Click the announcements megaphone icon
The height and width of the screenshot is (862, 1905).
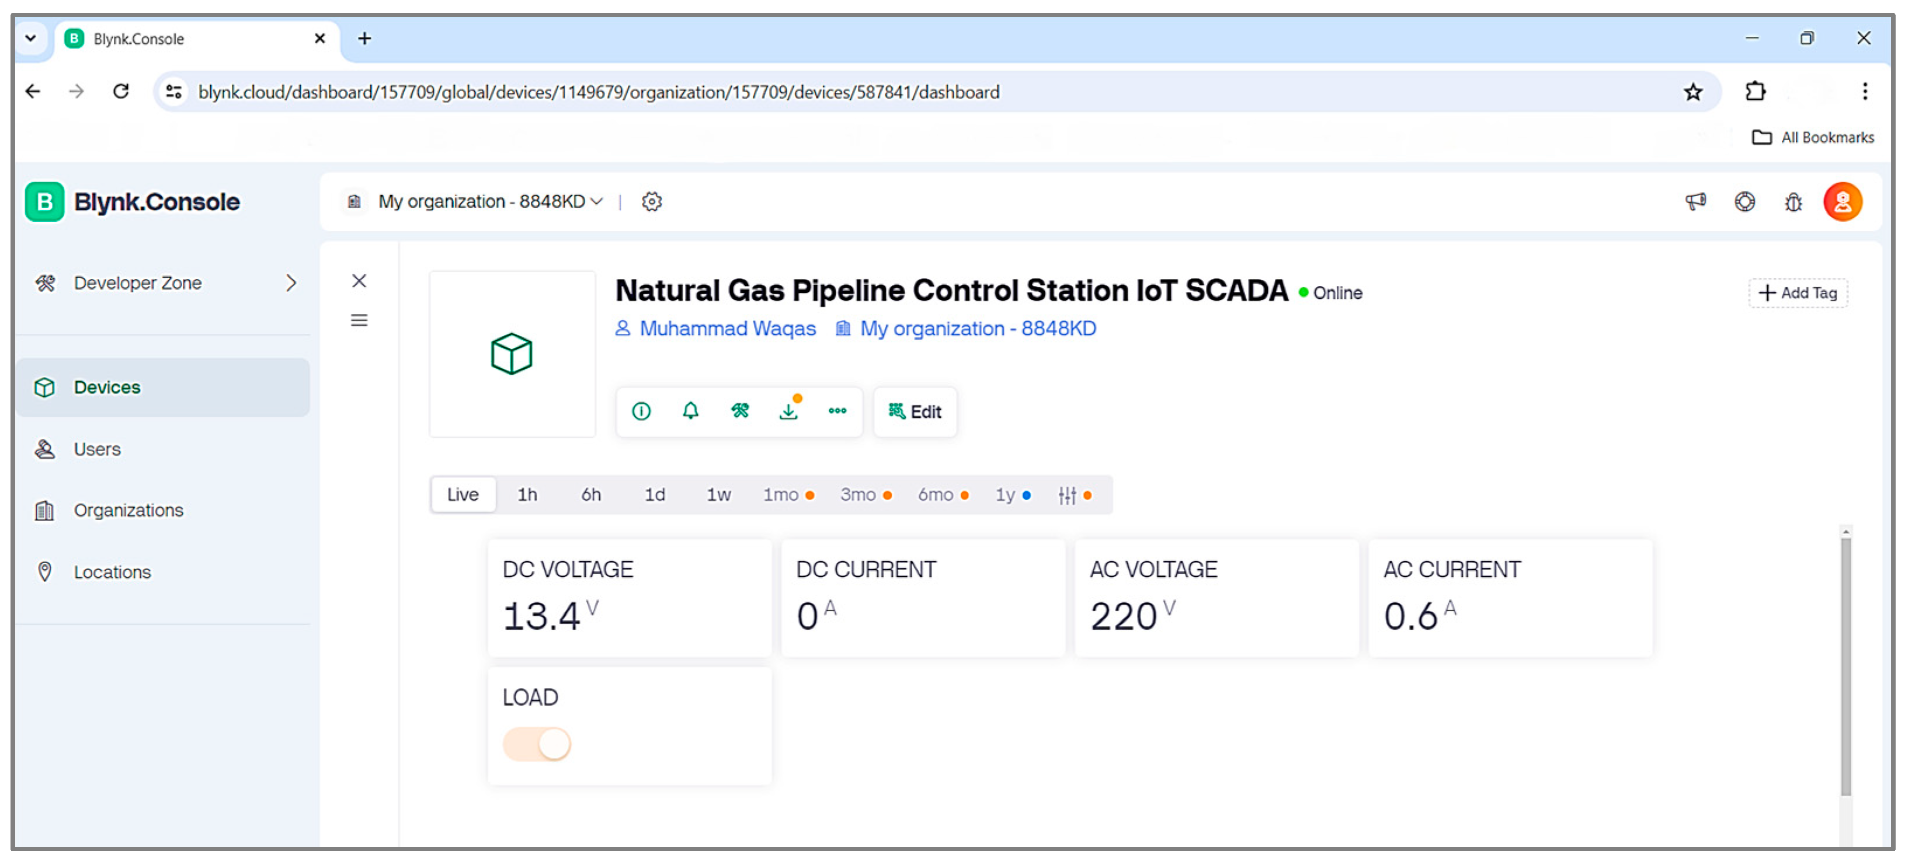(1695, 201)
